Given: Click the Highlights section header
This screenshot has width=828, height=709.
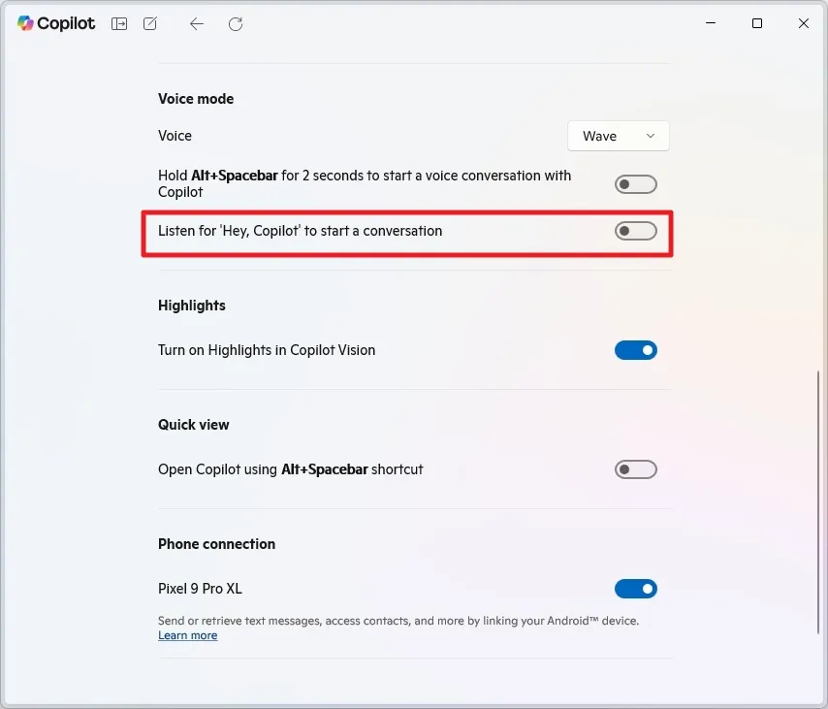Looking at the screenshot, I should click(x=191, y=306).
